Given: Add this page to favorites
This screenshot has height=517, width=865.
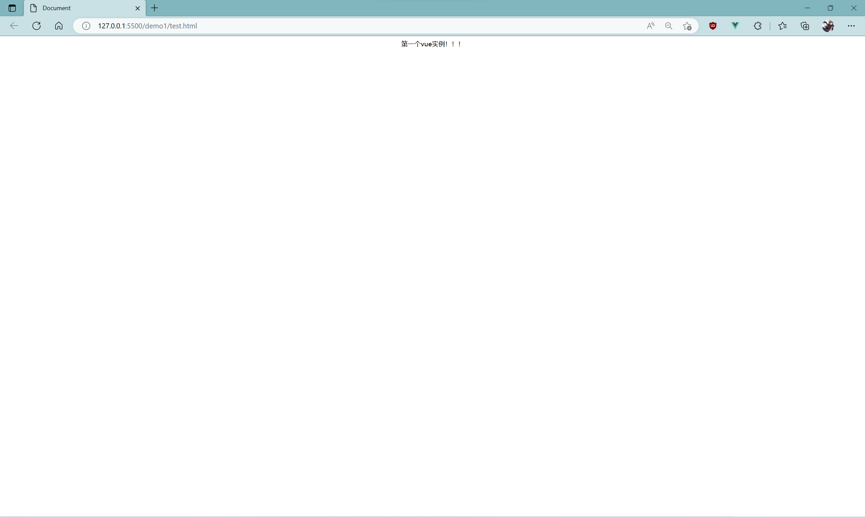Looking at the screenshot, I should (x=687, y=26).
